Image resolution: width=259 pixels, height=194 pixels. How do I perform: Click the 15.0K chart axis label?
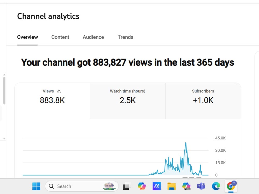(x=220, y=163)
